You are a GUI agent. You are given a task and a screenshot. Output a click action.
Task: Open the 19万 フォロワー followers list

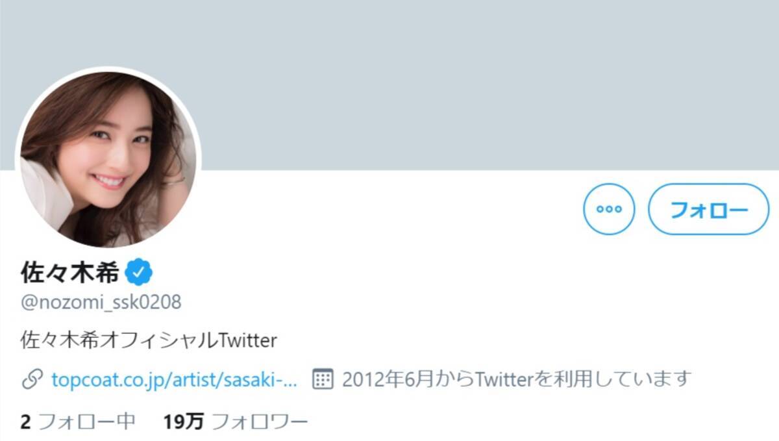pos(236,422)
